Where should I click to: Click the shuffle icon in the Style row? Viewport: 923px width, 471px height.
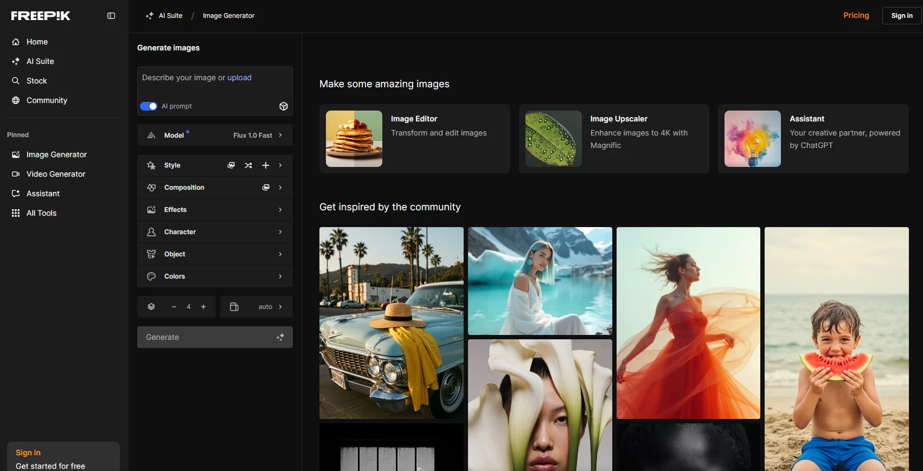click(248, 165)
